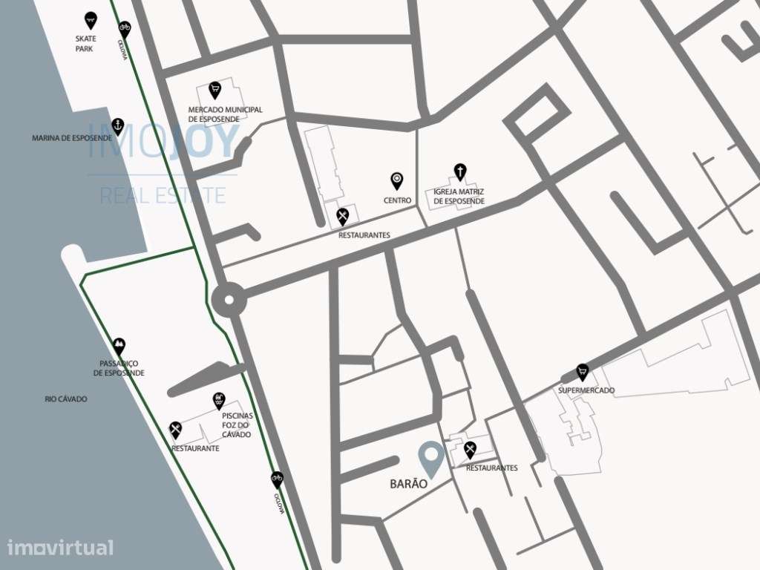Select the Marina de Esposende anchor marker

[x=118, y=126]
